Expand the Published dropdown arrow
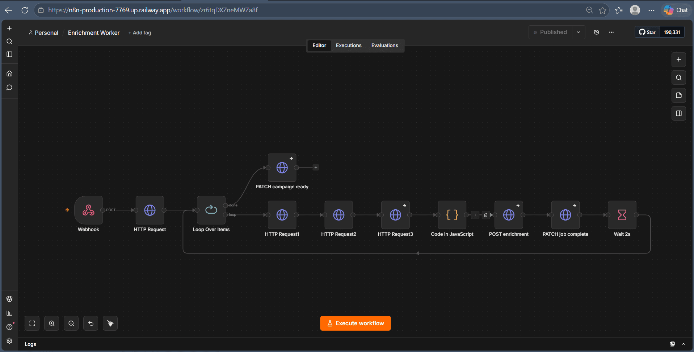 pos(579,32)
